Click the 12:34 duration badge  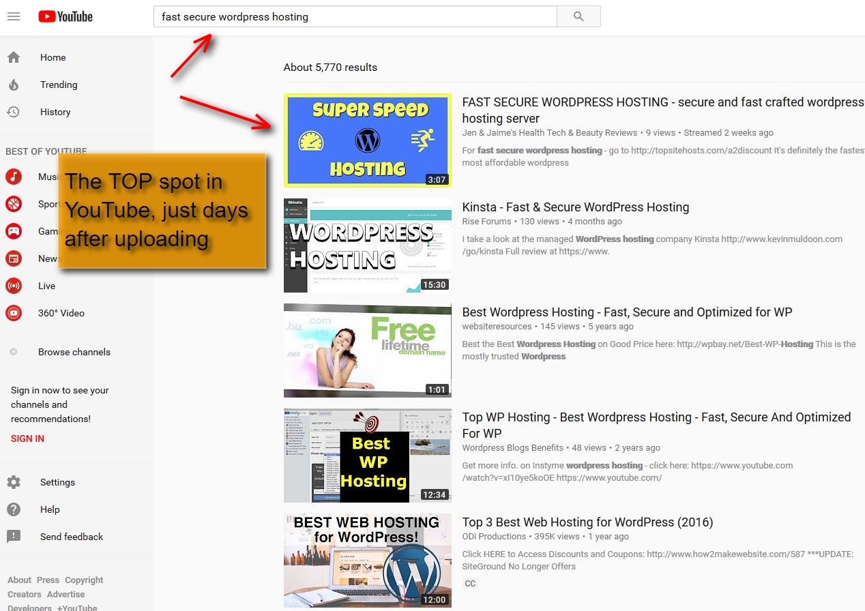pos(434,495)
